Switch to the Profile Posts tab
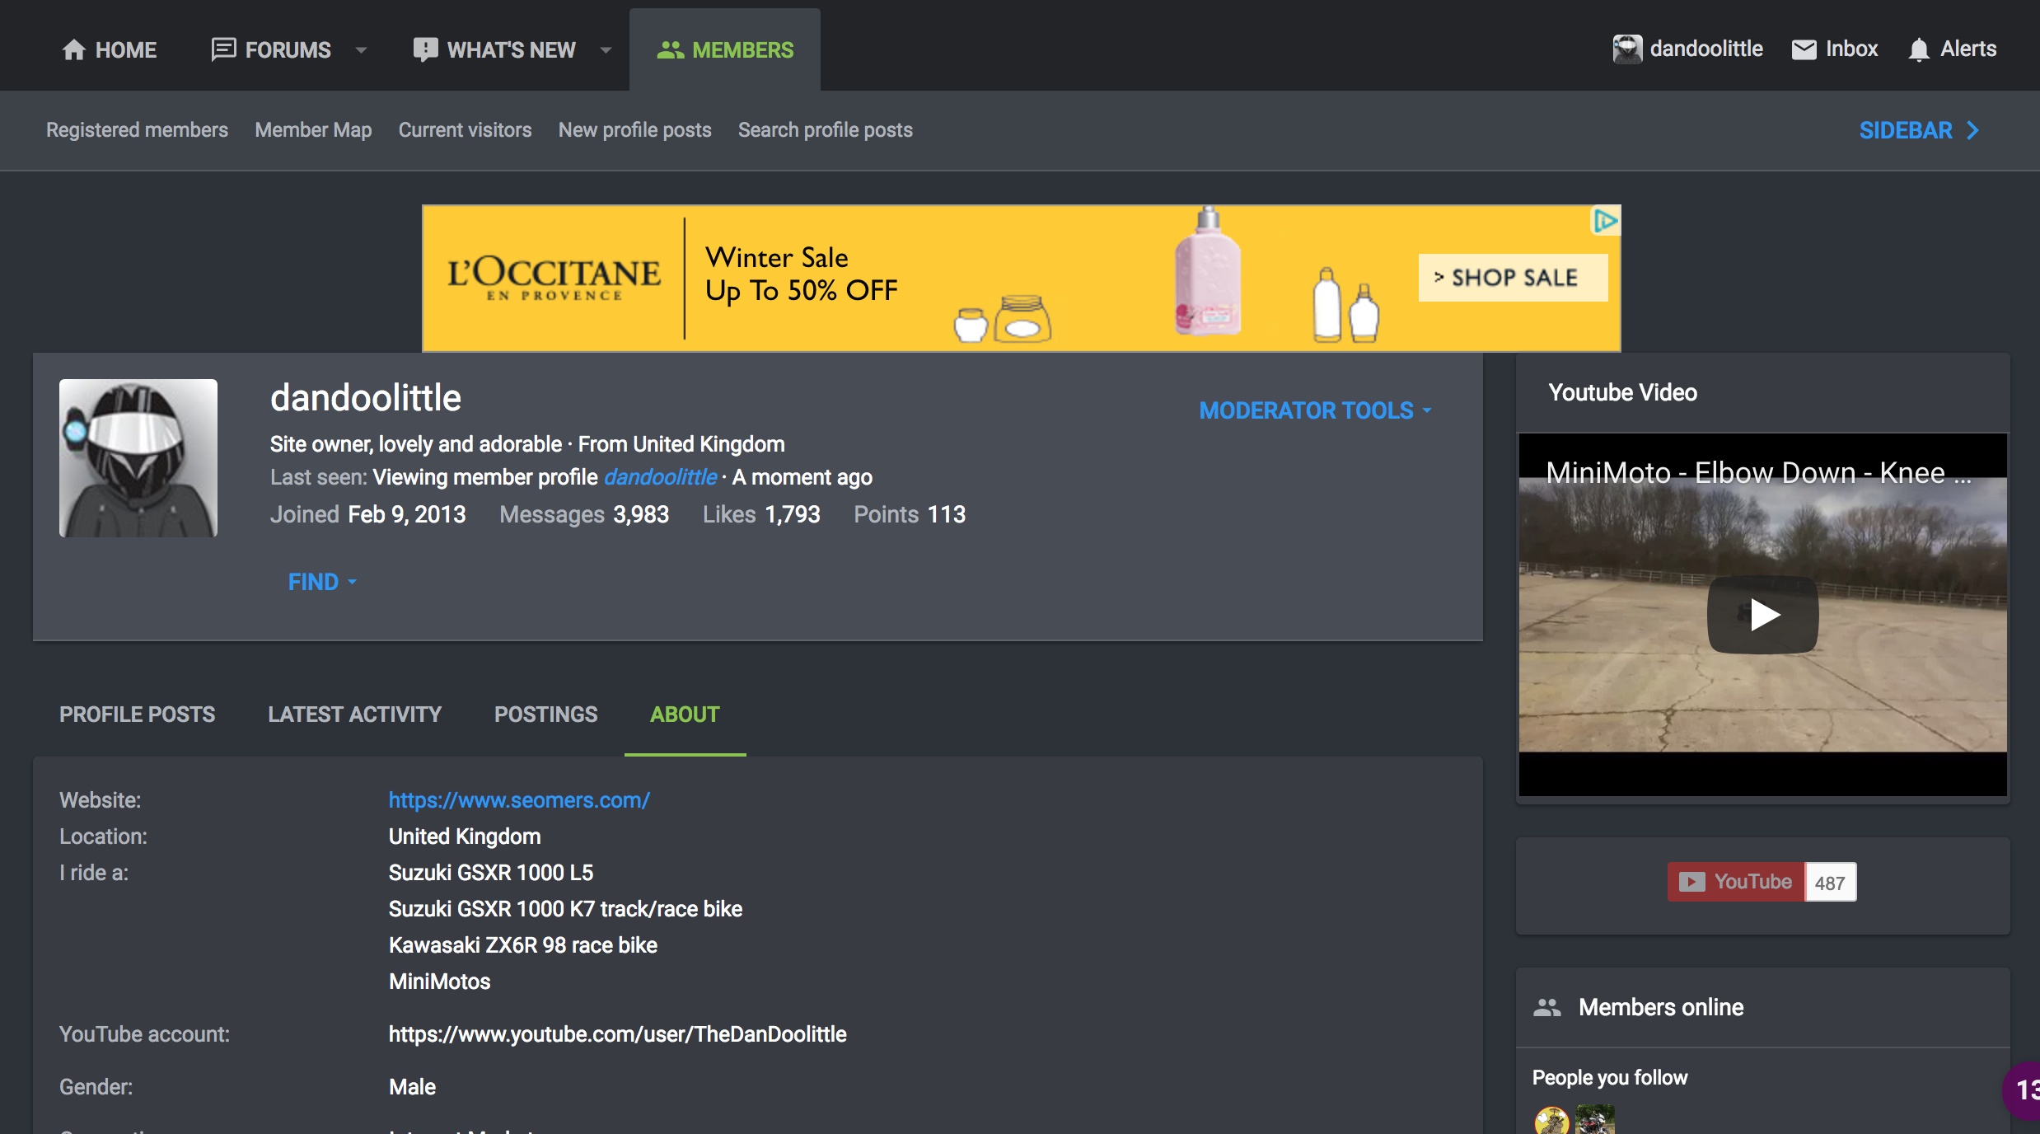Viewport: 2040px width, 1134px height. click(137, 714)
